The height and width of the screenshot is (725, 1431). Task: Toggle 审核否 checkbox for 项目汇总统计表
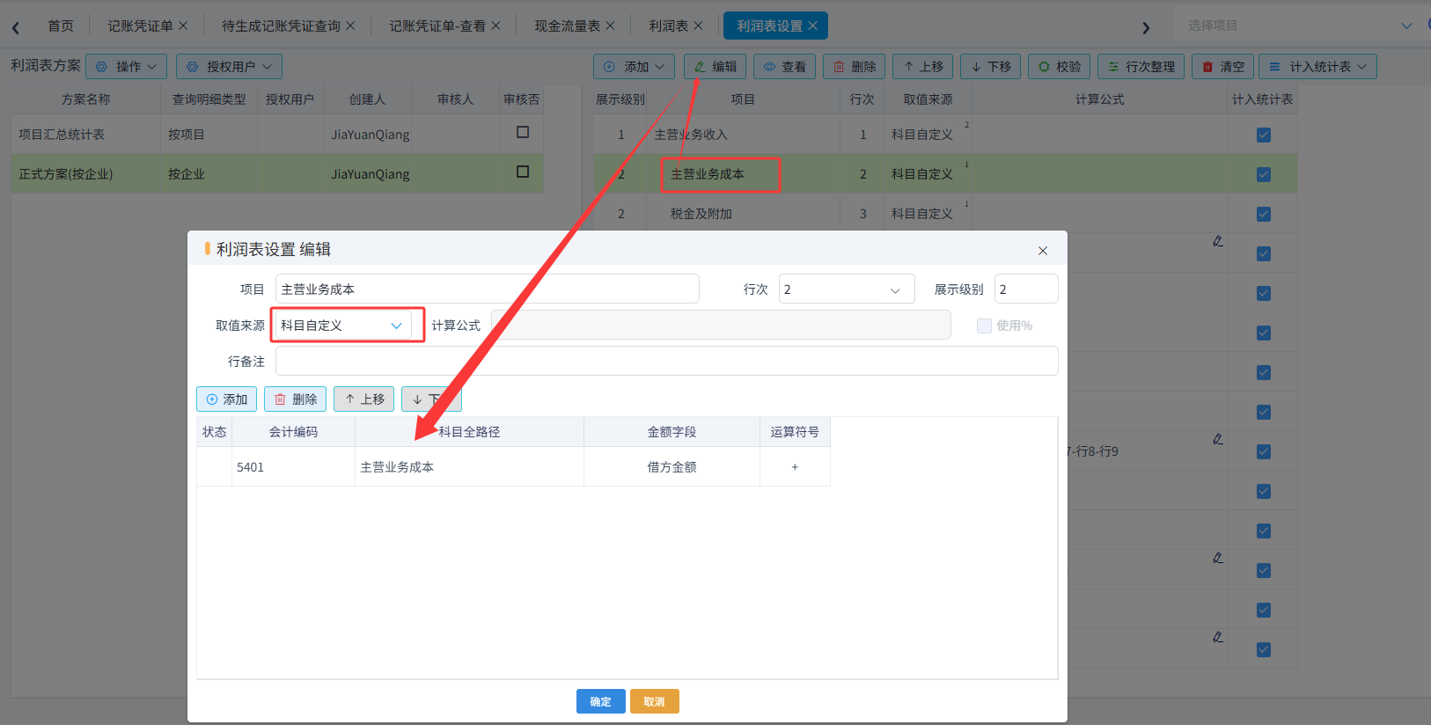pyautogui.click(x=523, y=132)
